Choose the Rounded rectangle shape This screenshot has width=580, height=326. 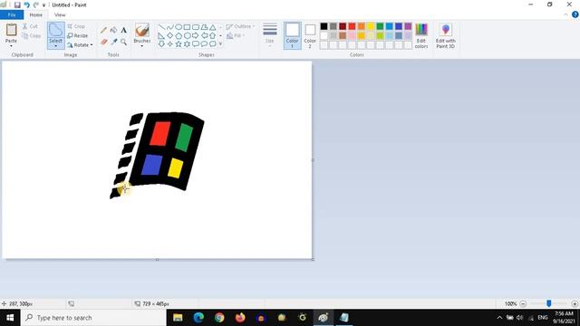(x=196, y=27)
